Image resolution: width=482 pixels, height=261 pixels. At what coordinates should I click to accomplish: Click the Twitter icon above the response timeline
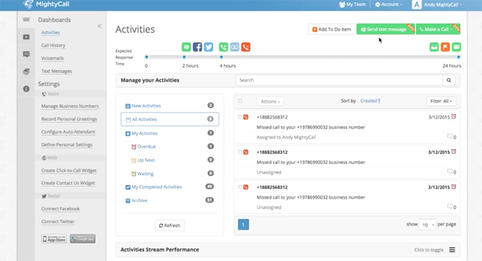(x=208, y=47)
